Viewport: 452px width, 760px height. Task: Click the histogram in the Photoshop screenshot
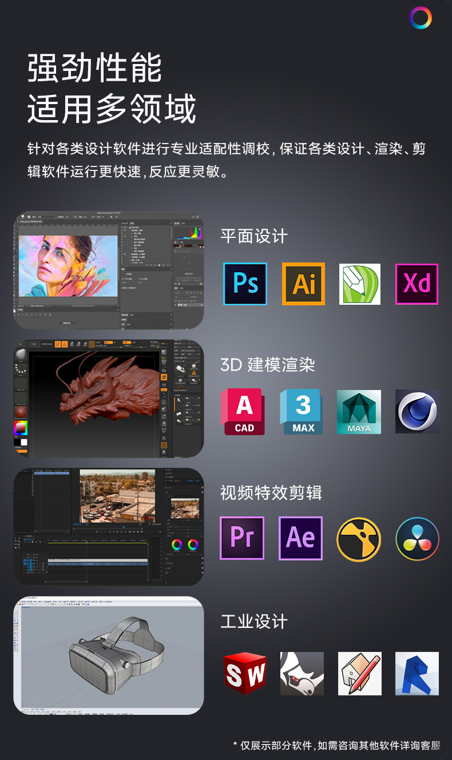(x=189, y=232)
